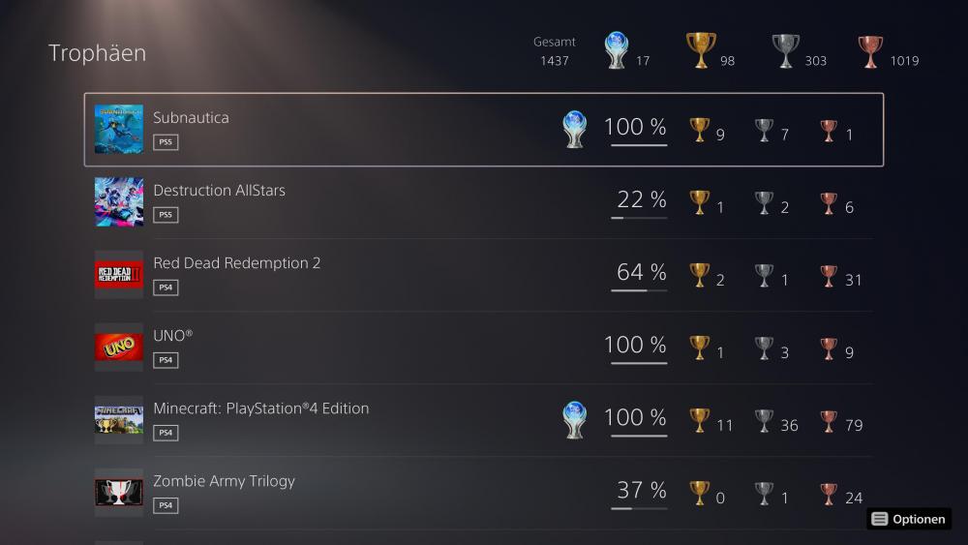
Task: Open the Optionen menu
Action: (x=909, y=519)
